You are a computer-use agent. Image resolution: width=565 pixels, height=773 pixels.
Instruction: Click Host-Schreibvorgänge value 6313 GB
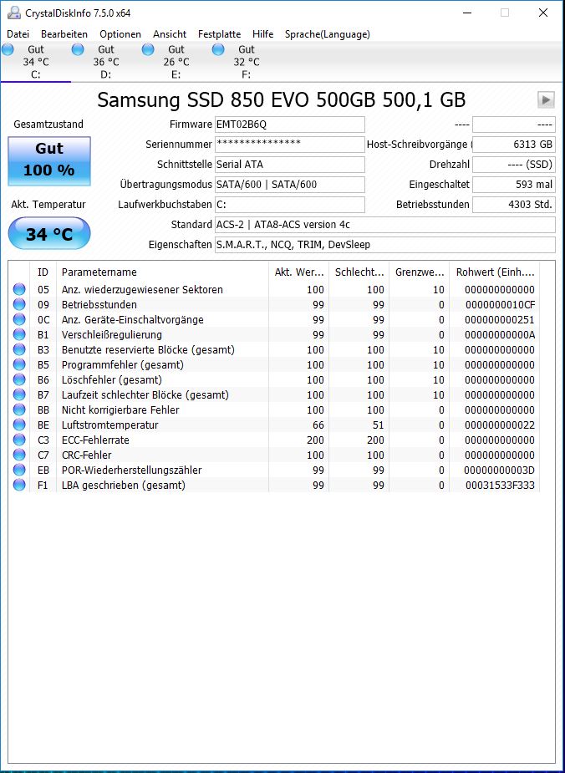pyautogui.click(x=514, y=145)
